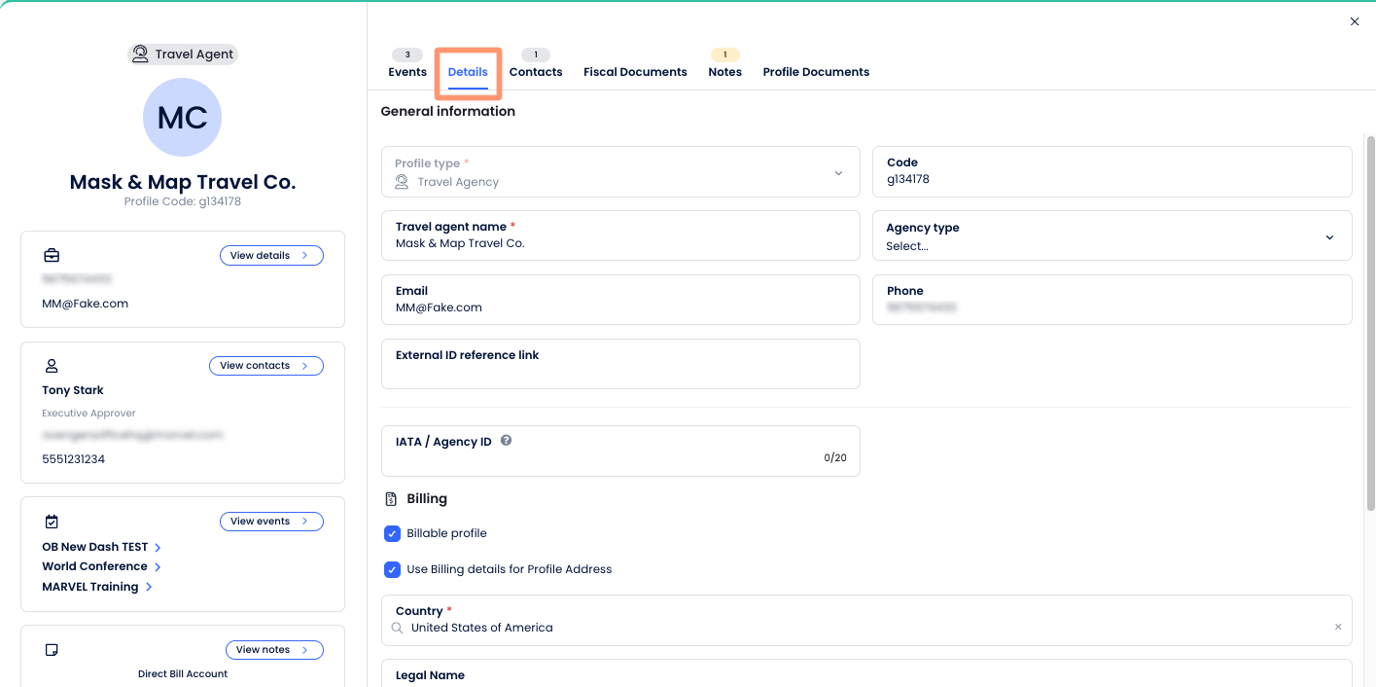1376x687 pixels.
Task: Click the IATA / Agency ID help icon
Action: (x=506, y=441)
